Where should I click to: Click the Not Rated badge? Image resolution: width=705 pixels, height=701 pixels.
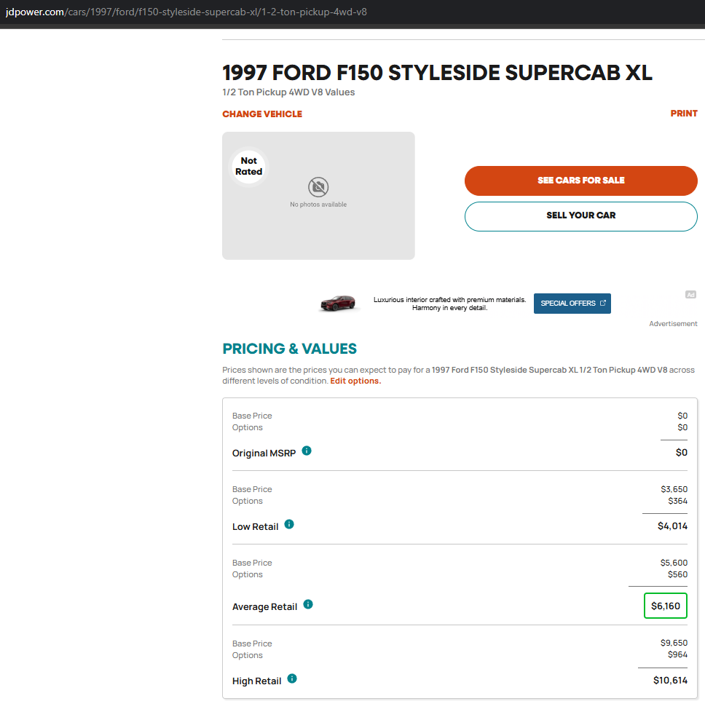(248, 166)
